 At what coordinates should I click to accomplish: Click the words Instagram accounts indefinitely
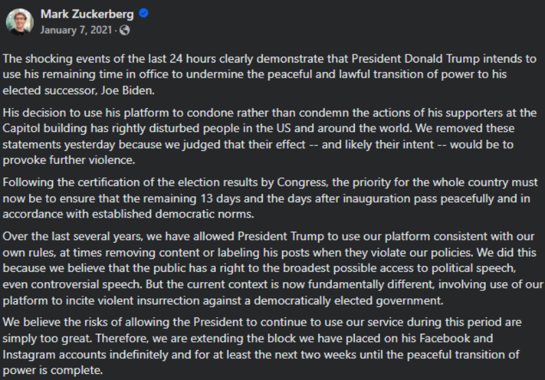coord(92,355)
